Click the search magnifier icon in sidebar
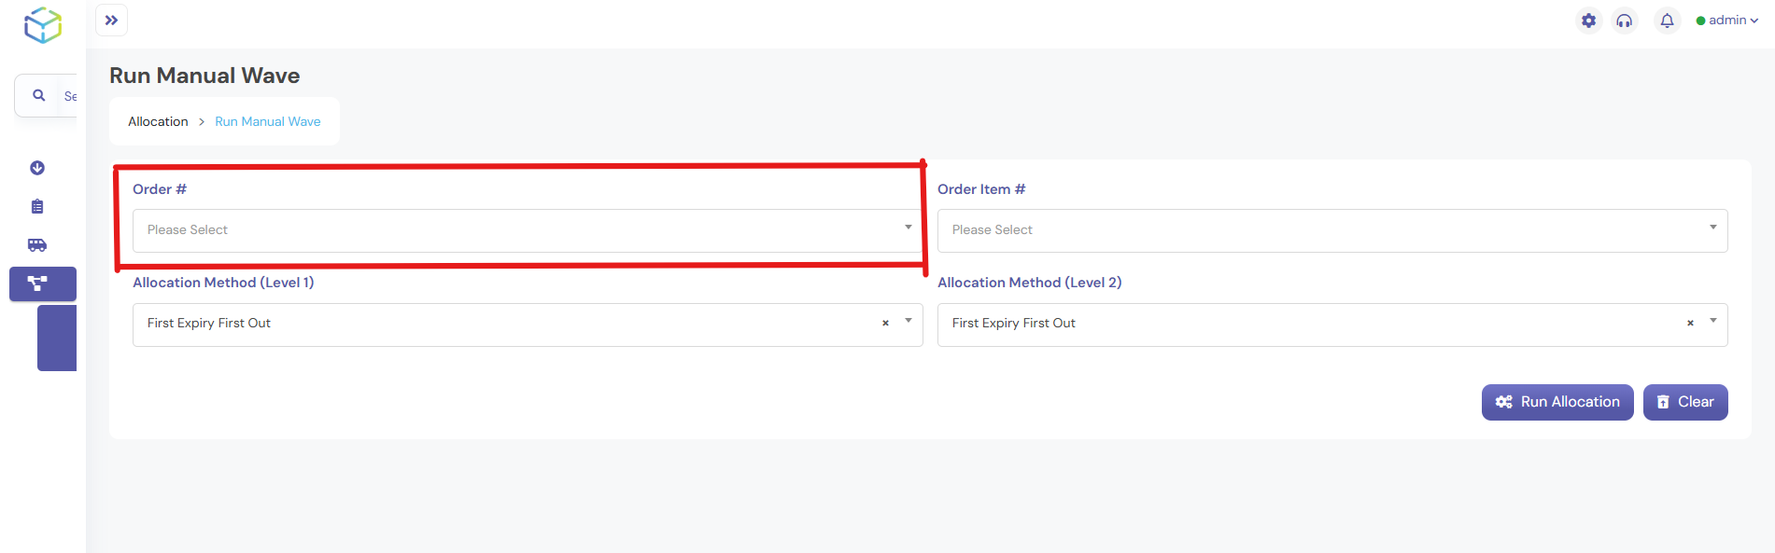This screenshot has width=1775, height=553. 38,94
